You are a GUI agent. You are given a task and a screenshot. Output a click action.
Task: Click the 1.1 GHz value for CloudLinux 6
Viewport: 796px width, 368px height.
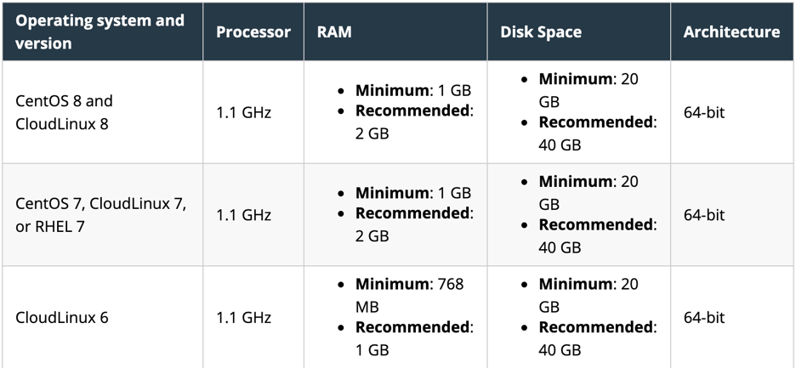click(243, 318)
